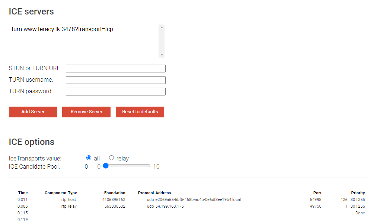
Task: Click port value 49750
Action: (x=316, y=206)
